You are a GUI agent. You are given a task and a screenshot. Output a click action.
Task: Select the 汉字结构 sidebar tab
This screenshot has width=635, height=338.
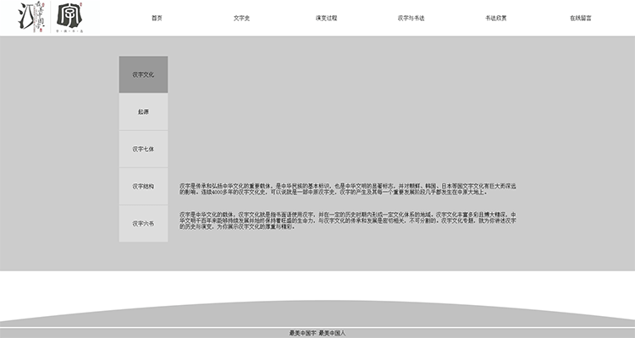coord(143,186)
